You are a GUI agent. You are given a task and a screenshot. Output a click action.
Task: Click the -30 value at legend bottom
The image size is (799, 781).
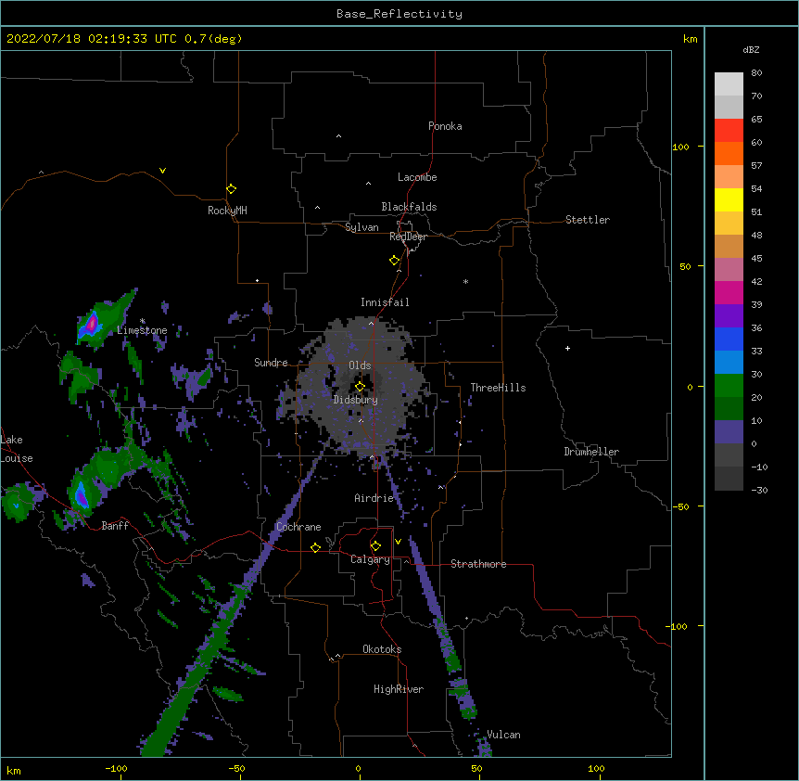pos(759,490)
